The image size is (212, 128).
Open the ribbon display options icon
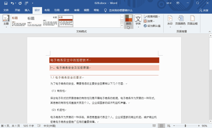(x=178, y=3)
